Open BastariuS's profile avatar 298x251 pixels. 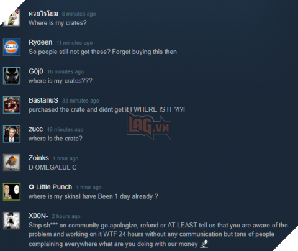coord(12,105)
